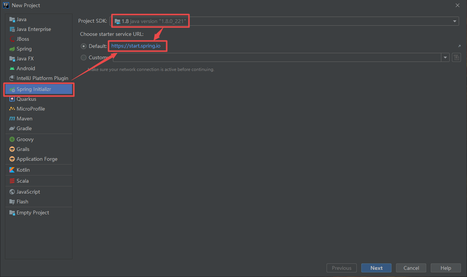
Task: Click MicroProfile label text
Action: (x=31, y=109)
